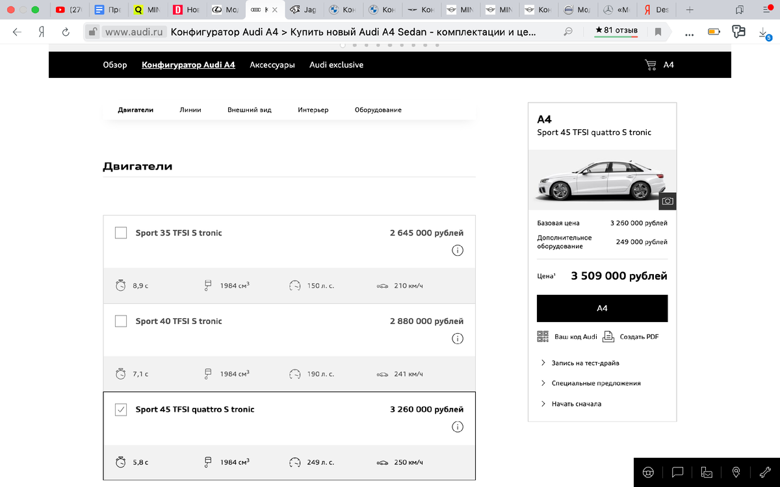780x487 pixels.
Task: Select the Двигатели step tab
Action: tap(136, 110)
